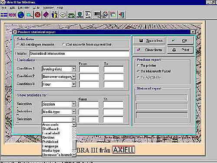The width and height of the screenshot is (217, 163).
Task: Click the Print button
Action: pos(181,50)
